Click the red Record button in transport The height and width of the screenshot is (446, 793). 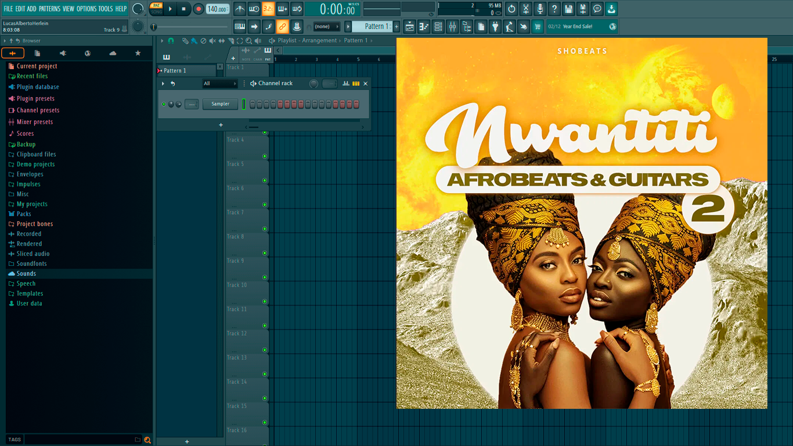point(199,9)
